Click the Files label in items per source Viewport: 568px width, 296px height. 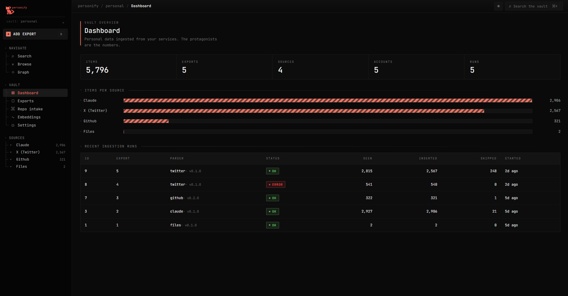(89, 132)
